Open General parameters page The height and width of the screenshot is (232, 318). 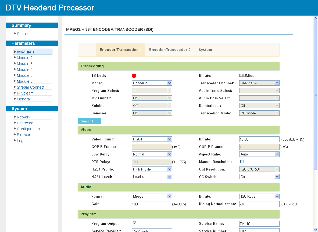[24, 99]
